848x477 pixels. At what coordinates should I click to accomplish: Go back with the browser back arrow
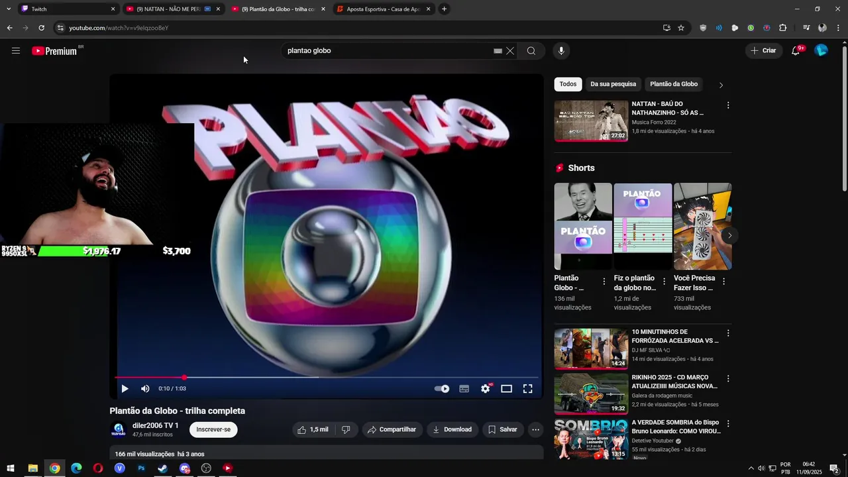pos(9,28)
